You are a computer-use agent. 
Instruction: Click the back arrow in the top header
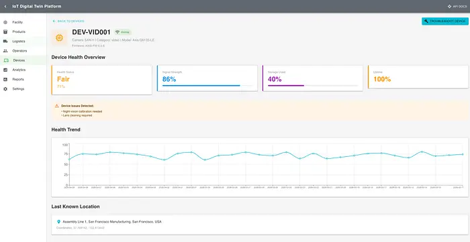(x=5, y=6)
